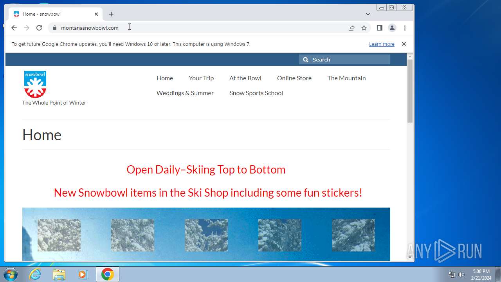Bookmark this tab with the star icon
501x282 pixels.
coord(364,28)
